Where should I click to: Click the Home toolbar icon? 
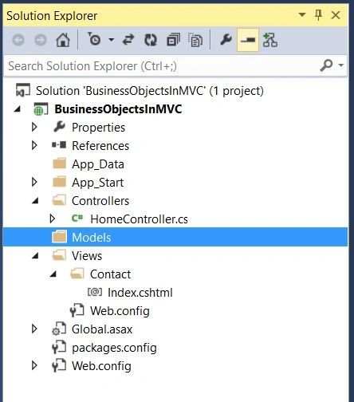pos(63,40)
